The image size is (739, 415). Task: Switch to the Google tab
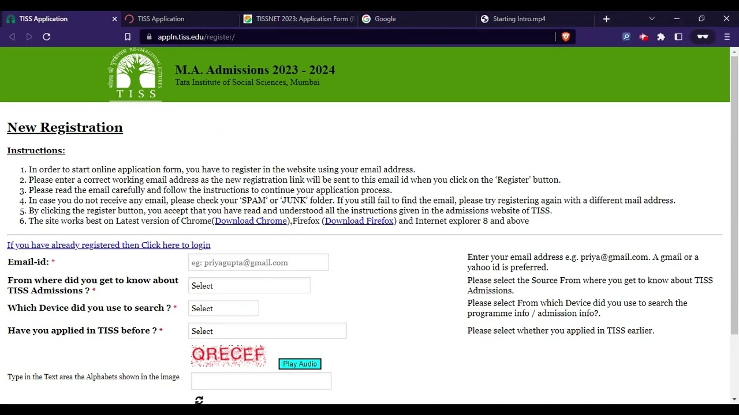pos(417,19)
